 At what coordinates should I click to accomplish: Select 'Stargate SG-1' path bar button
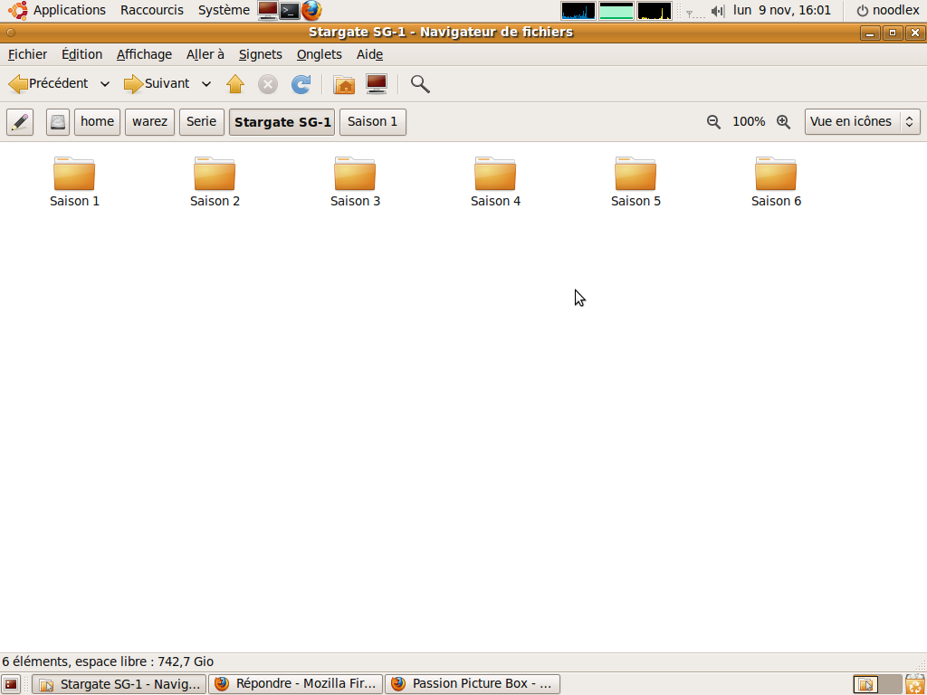point(282,122)
